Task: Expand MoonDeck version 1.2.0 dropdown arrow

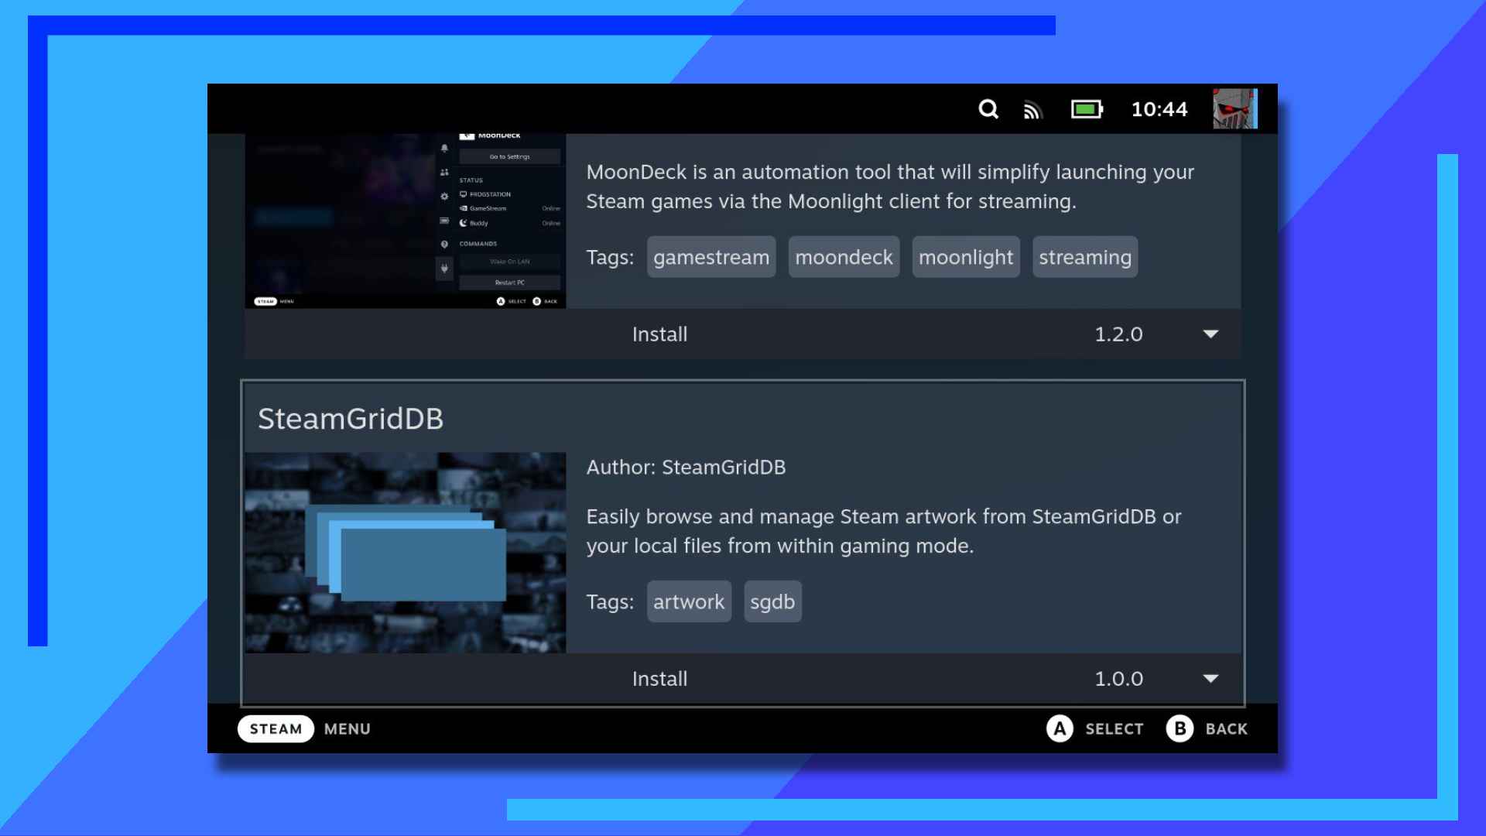Action: 1210,334
